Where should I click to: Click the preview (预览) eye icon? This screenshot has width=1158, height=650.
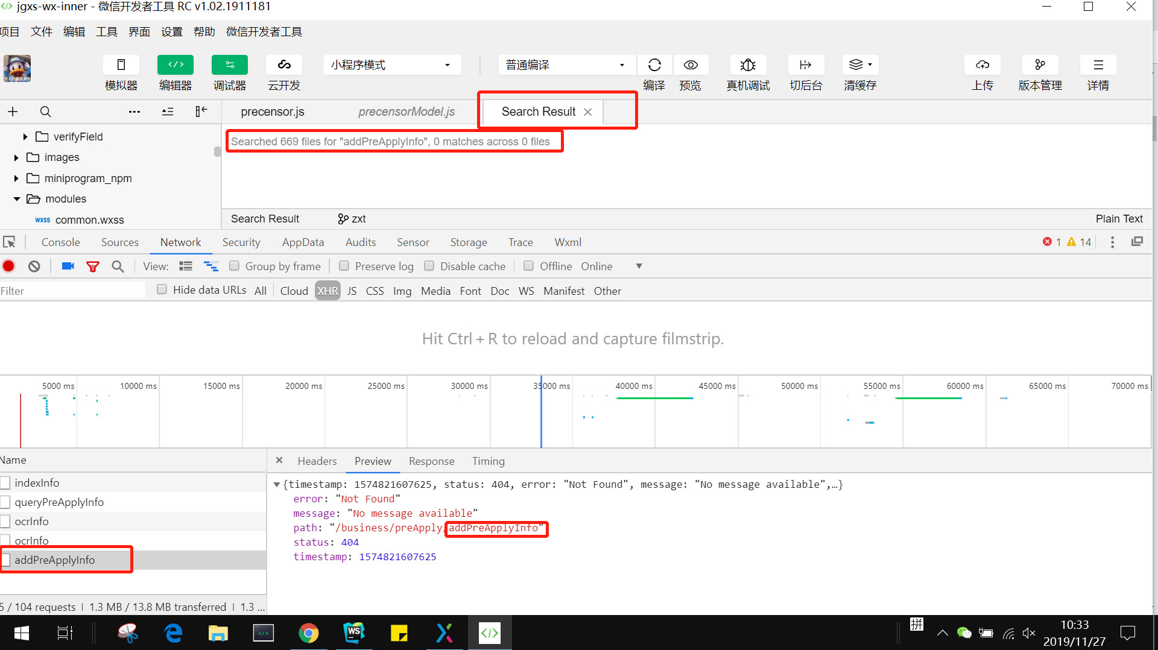(x=691, y=65)
